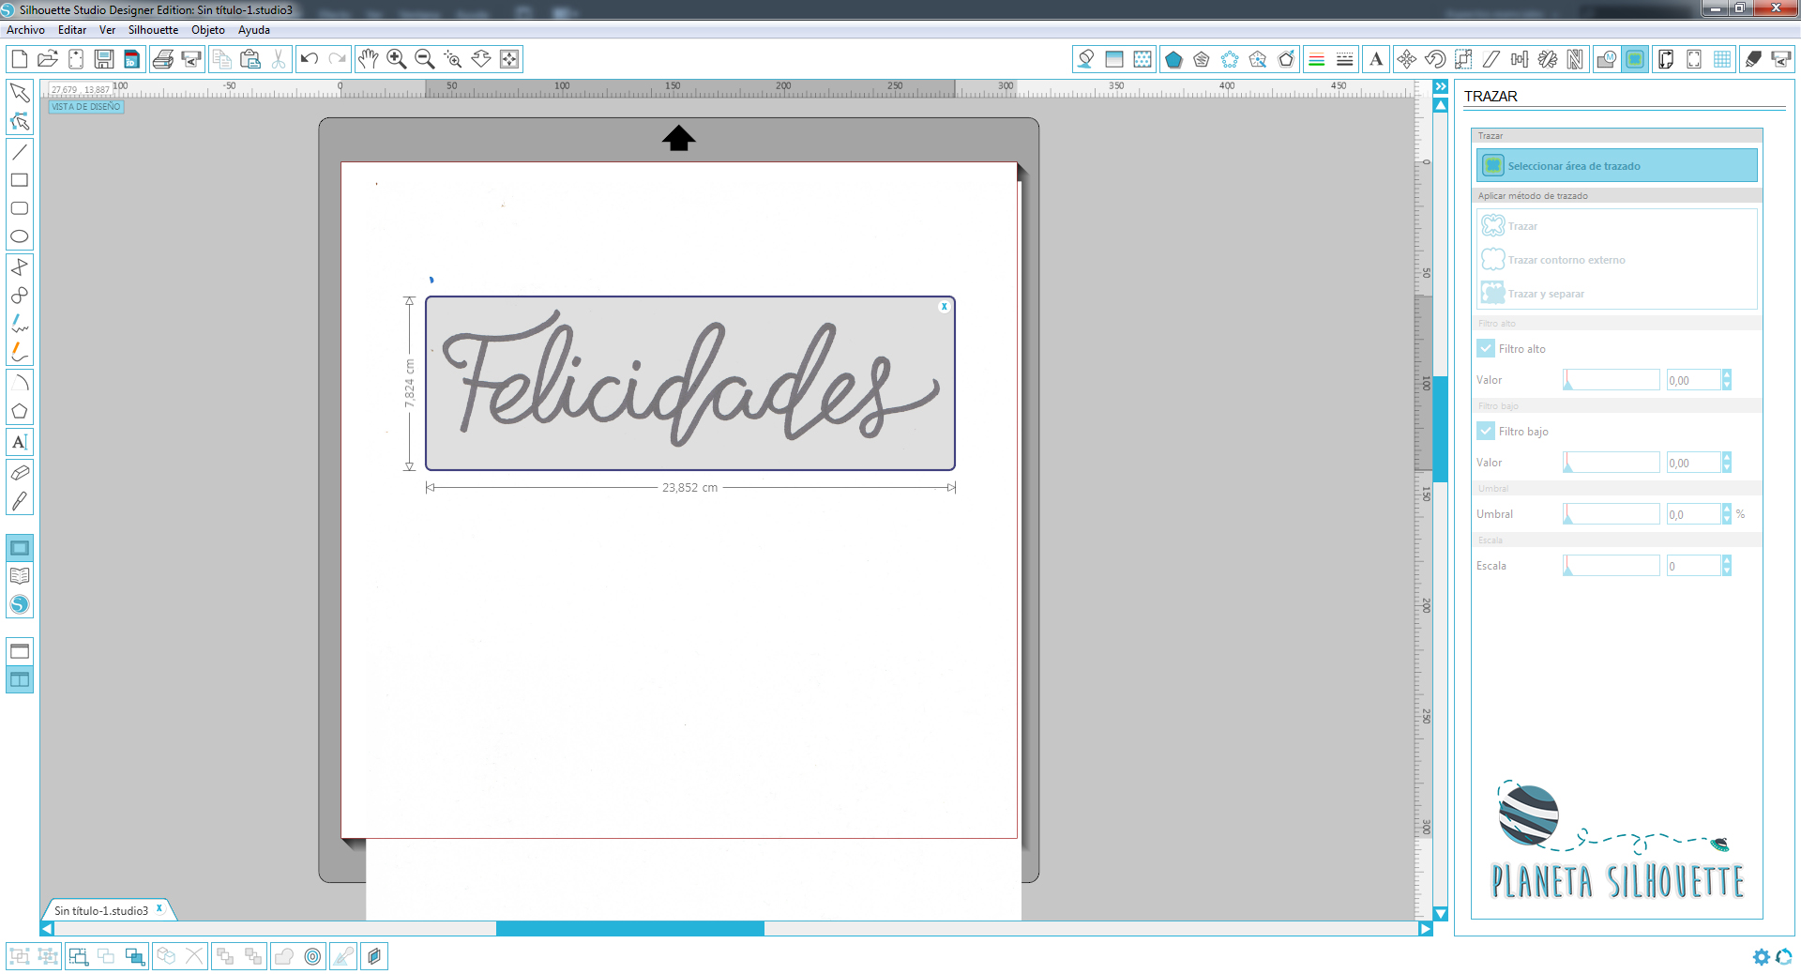Open the Library book icon
Image resolution: width=1801 pixels, height=974 pixels.
19,576
